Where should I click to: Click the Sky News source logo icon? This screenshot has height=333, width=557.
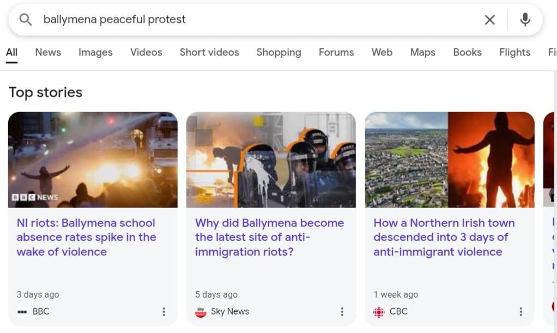(x=201, y=312)
